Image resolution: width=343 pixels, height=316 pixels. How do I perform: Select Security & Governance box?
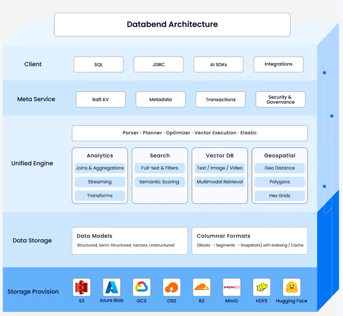[280, 99]
